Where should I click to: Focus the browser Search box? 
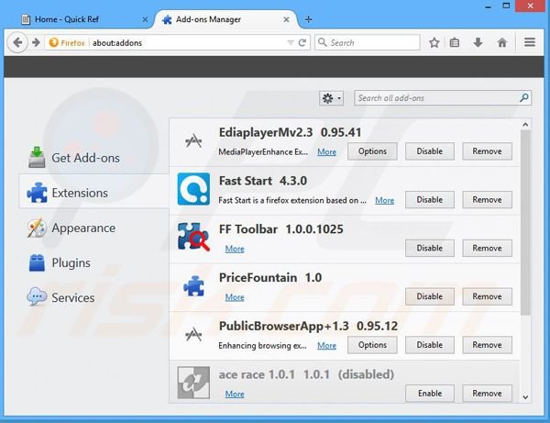click(368, 42)
